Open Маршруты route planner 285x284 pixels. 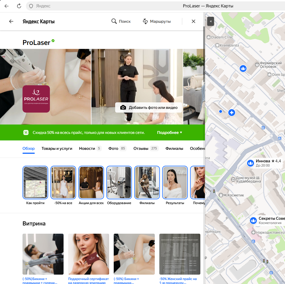(156, 21)
